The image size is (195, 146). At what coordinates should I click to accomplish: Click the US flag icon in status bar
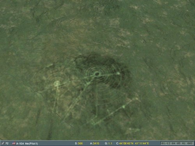(x=14, y=143)
